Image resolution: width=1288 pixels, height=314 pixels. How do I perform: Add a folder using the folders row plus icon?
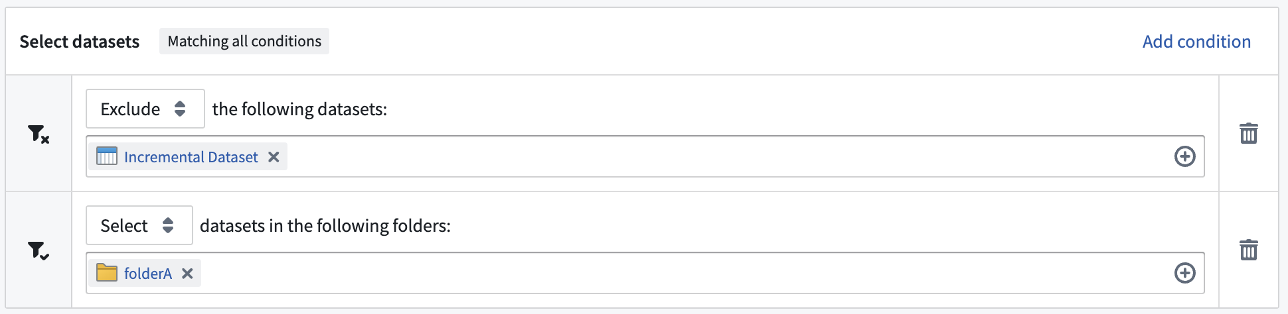1185,273
